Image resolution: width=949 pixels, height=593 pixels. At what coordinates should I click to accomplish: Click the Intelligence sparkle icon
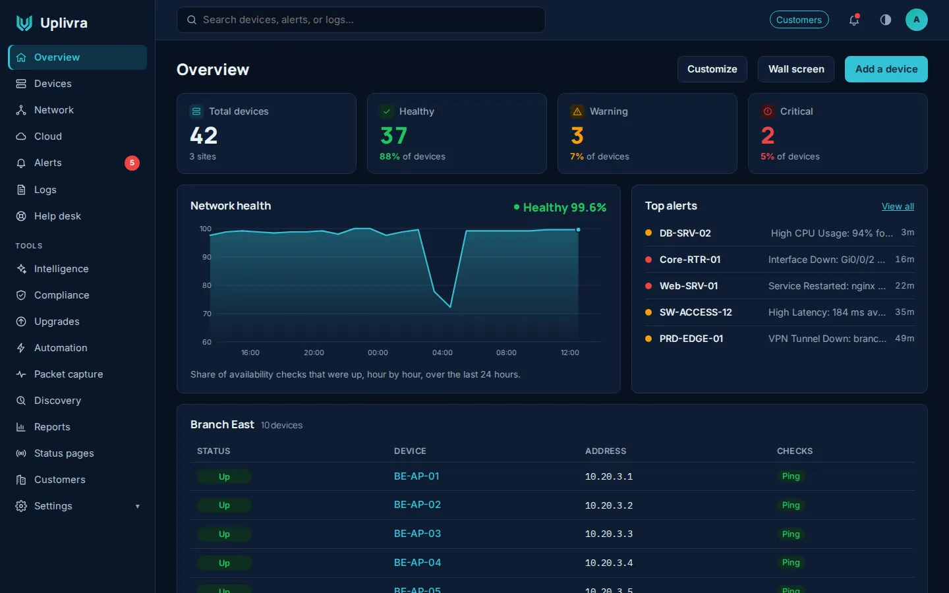(x=21, y=269)
